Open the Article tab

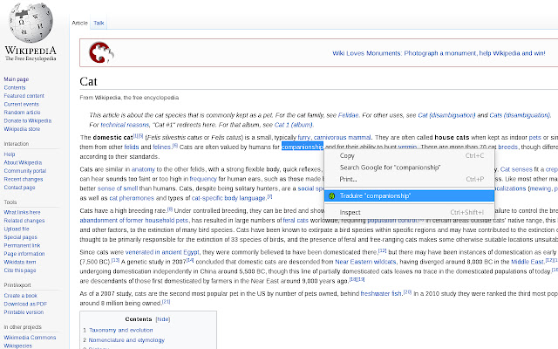click(x=79, y=23)
